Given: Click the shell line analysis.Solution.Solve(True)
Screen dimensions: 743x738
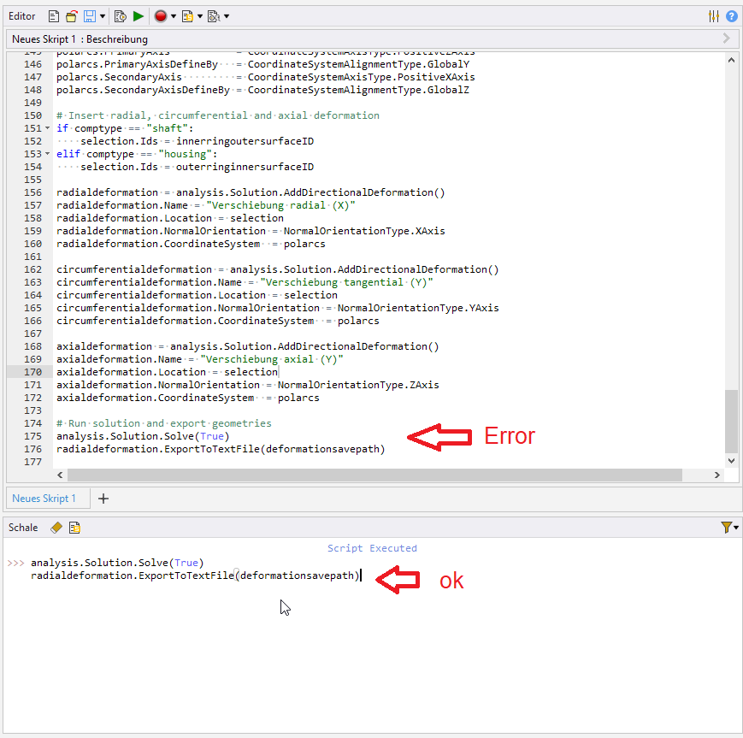Looking at the screenshot, I should (117, 563).
